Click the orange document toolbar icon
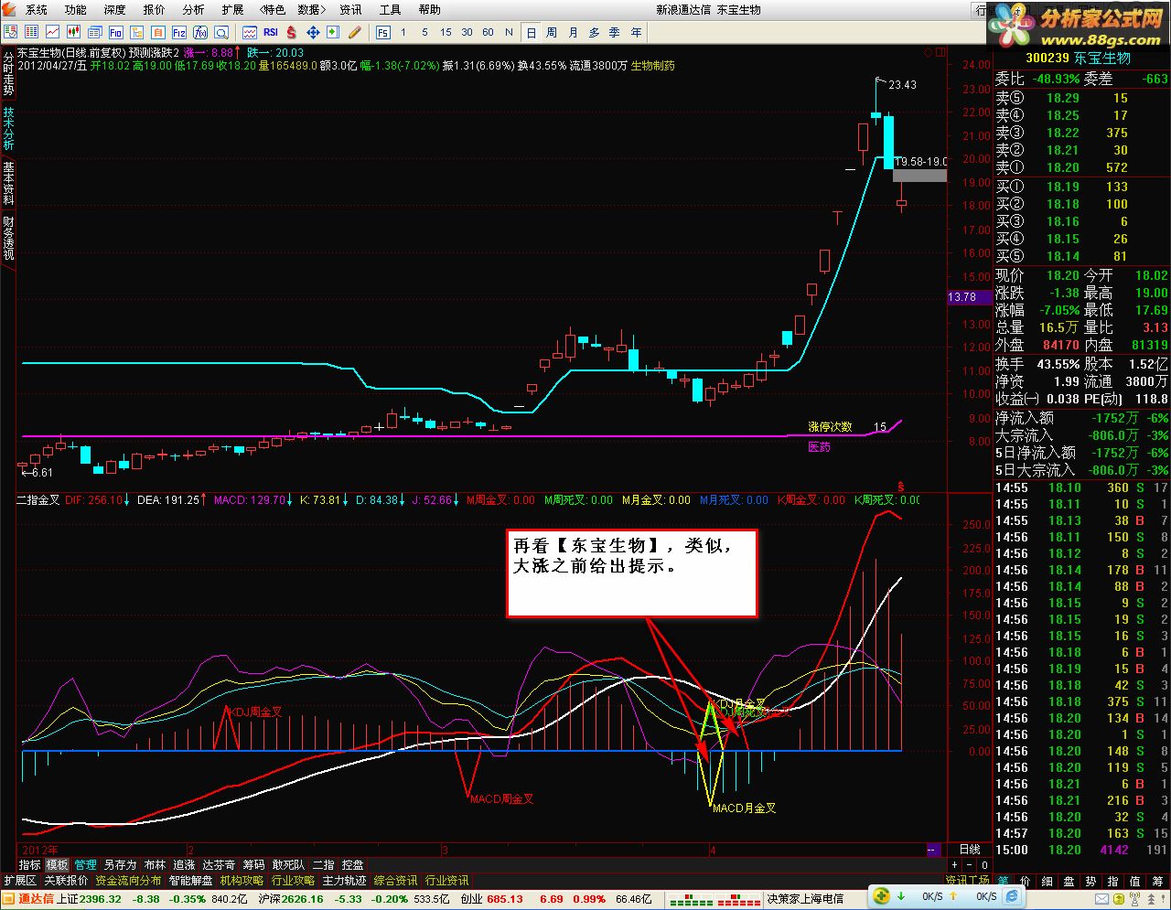The height and width of the screenshot is (910, 1171). coord(157,32)
